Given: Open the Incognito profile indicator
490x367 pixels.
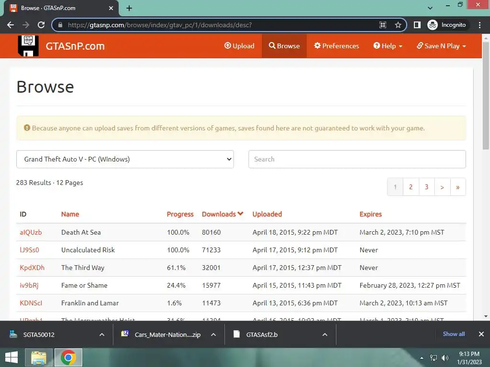Looking at the screenshot, I should pyautogui.click(x=446, y=25).
